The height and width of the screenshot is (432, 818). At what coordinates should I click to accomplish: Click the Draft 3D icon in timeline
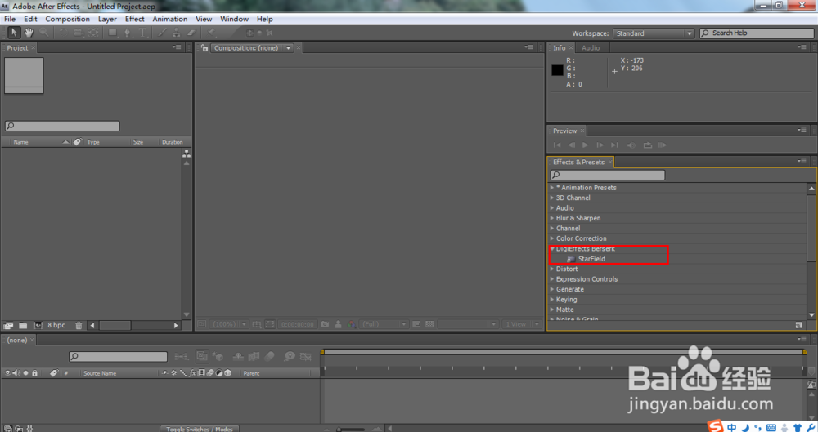coord(218,356)
